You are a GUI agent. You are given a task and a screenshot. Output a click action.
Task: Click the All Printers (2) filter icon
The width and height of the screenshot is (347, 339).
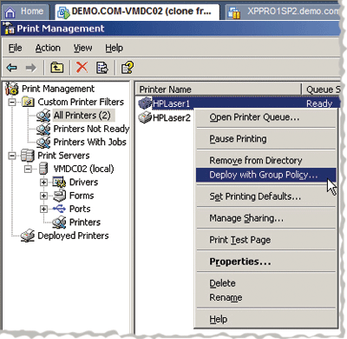(43, 116)
